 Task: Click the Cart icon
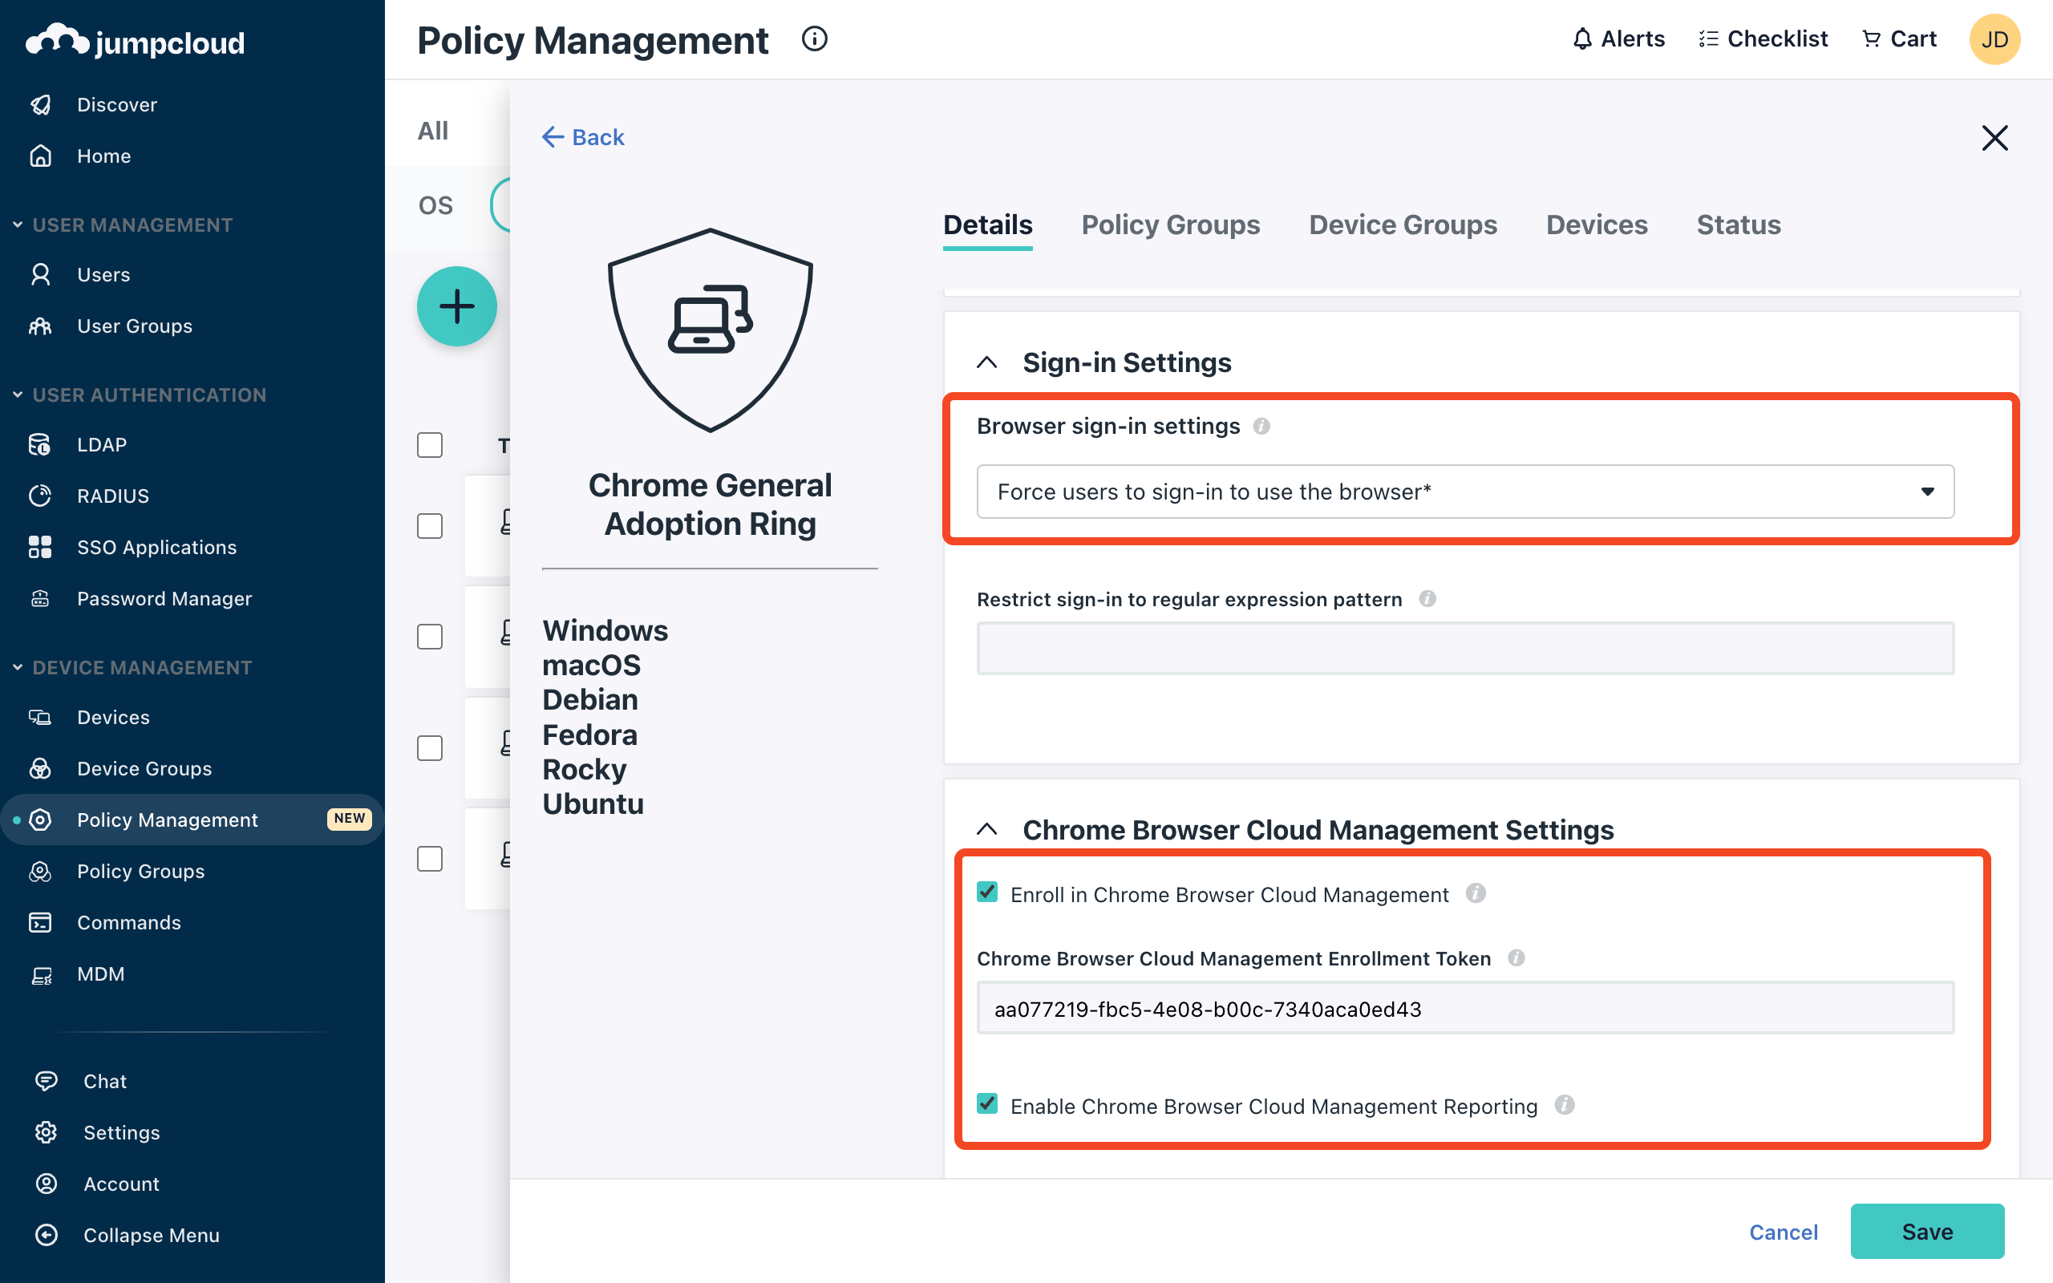tap(1871, 39)
